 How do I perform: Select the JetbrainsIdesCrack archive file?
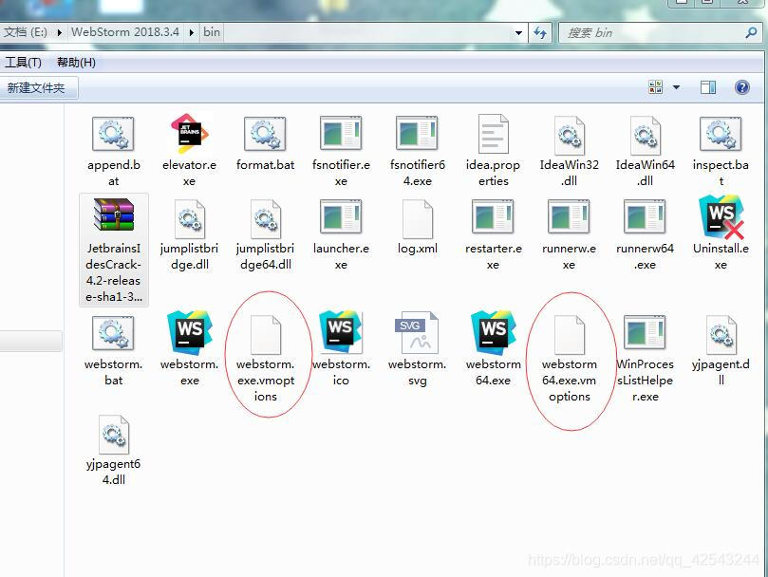114,250
